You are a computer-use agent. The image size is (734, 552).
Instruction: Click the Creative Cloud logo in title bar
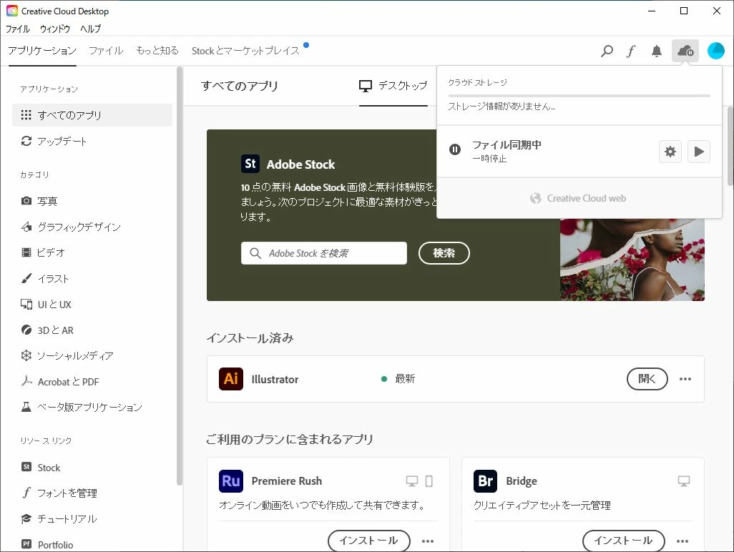click(x=12, y=11)
